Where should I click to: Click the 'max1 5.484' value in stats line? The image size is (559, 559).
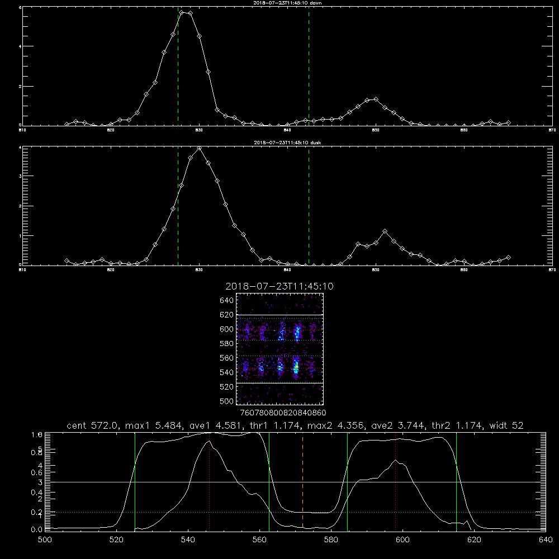tap(154, 425)
